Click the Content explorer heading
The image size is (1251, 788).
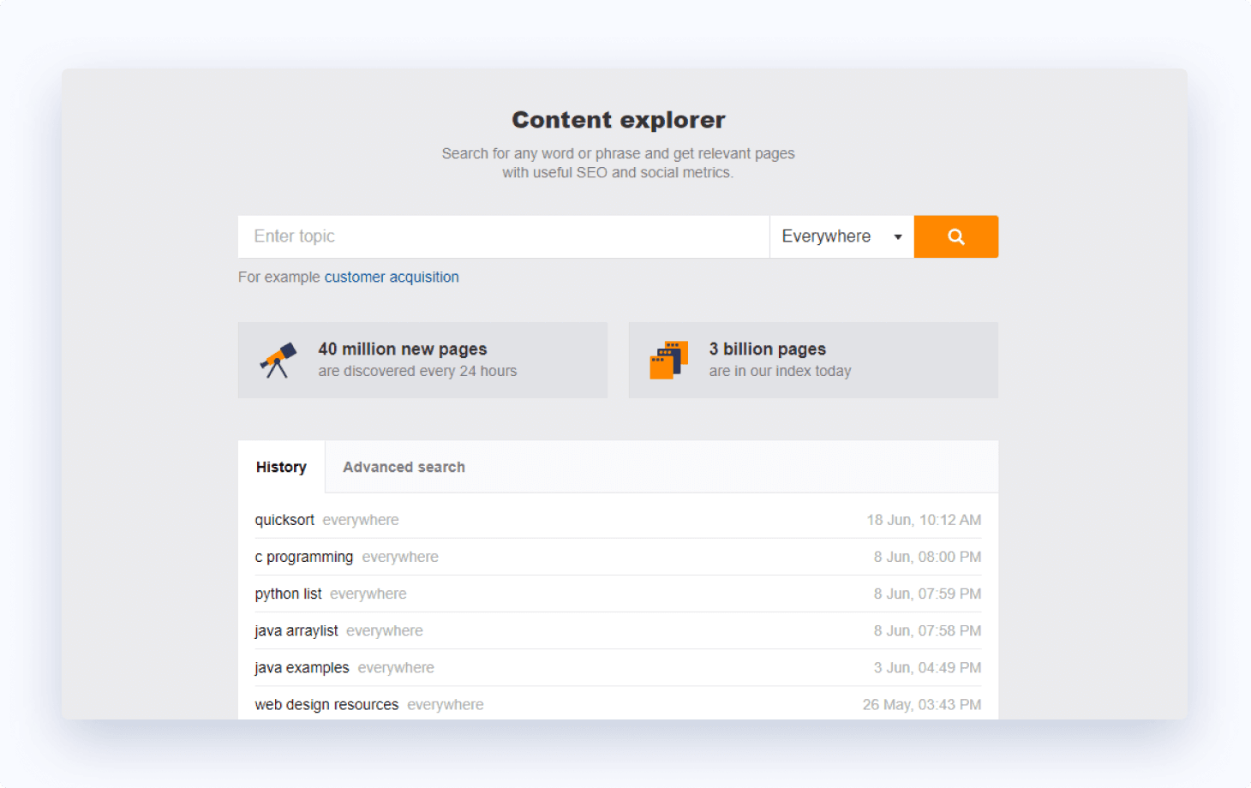(618, 120)
